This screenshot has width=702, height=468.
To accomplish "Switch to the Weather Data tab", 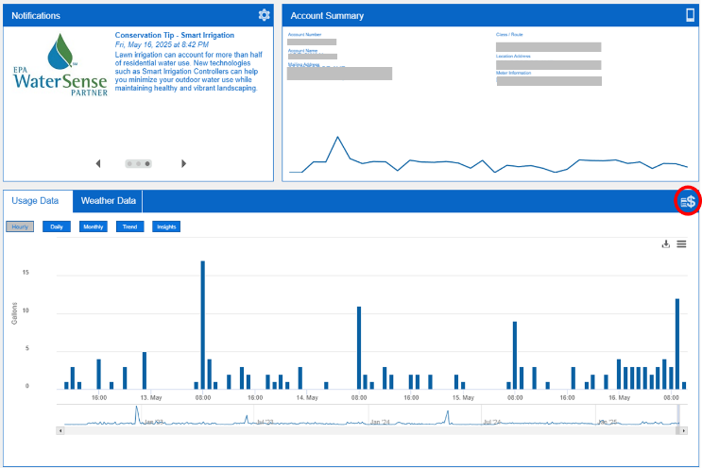I will [x=109, y=201].
